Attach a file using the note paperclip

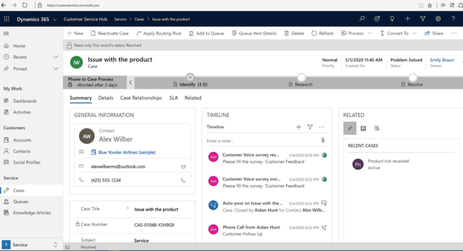(323, 140)
